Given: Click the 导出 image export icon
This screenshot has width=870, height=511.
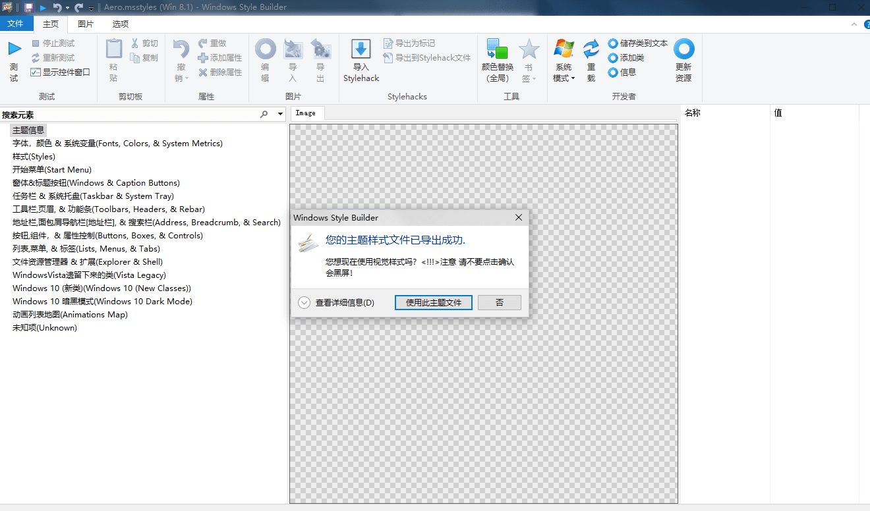Looking at the screenshot, I should coord(320,49).
